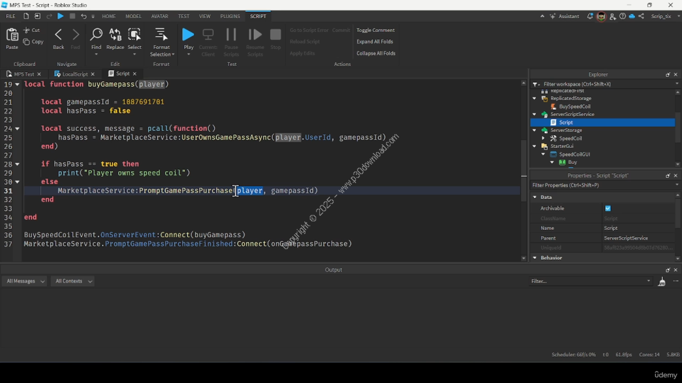Select BuySpeedCoil in Explorer
The height and width of the screenshot is (383, 682).
(574, 106)
